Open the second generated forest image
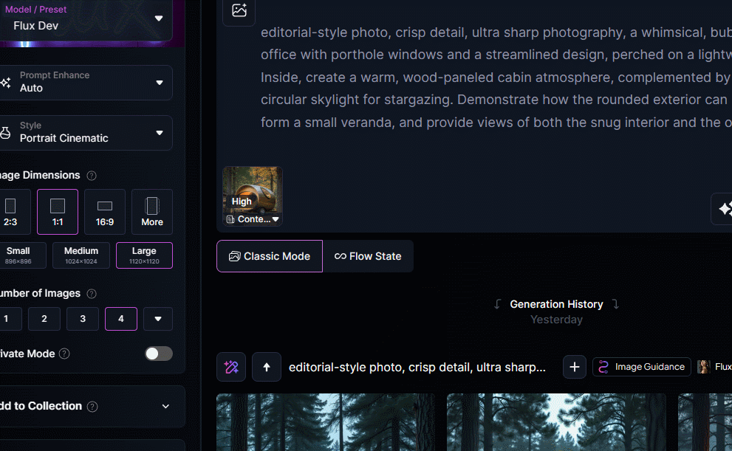The image size is (732, 451). point(556,422)
